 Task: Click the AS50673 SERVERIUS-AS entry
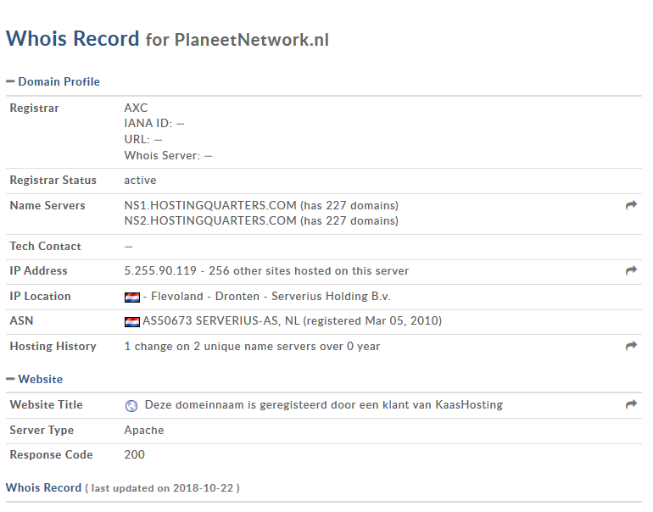click(220, 321)
